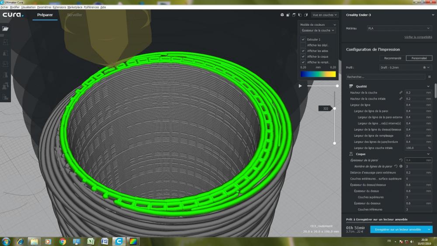Select the Per Model Settings tool
This screenshot has height=246, width=437.
[x=5, y=86]
